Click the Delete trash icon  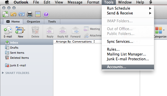(x=35, y=32)
